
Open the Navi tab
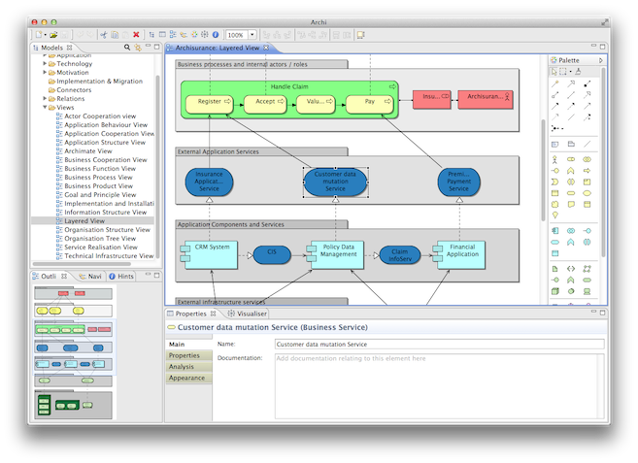pyautogui.click(x=90, y=277)
